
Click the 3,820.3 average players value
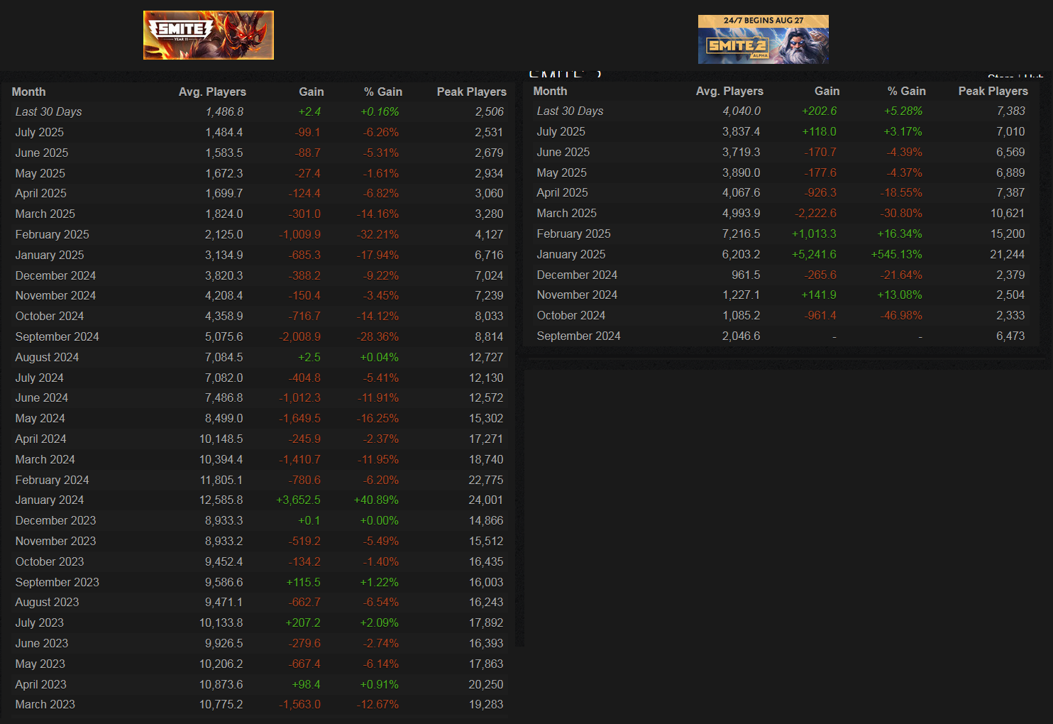click(224, 275)
